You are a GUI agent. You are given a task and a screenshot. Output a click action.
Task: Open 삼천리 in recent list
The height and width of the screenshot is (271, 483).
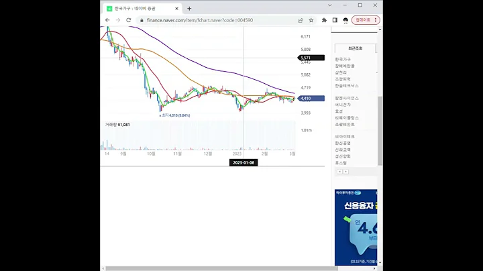click(x=341, y=72)
